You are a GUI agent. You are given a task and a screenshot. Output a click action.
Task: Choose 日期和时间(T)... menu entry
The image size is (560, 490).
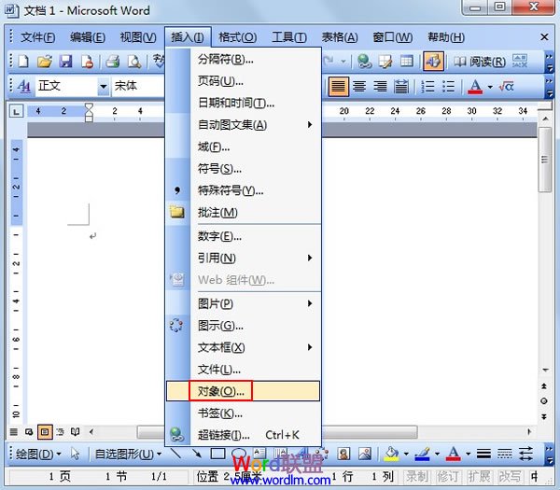point(243,104)
